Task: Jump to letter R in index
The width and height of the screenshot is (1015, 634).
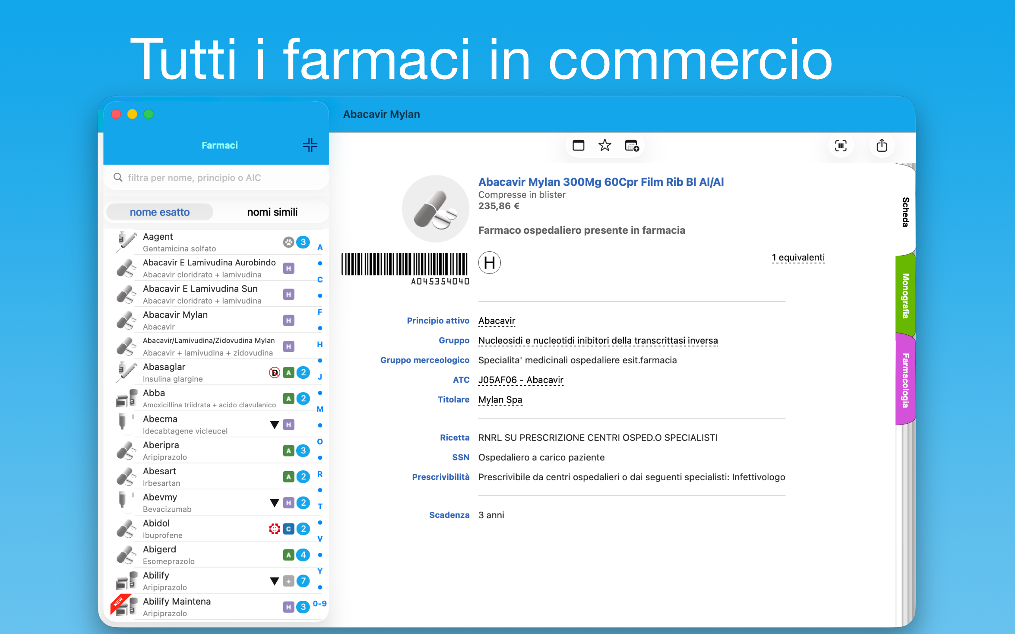Action: [320, 474]
